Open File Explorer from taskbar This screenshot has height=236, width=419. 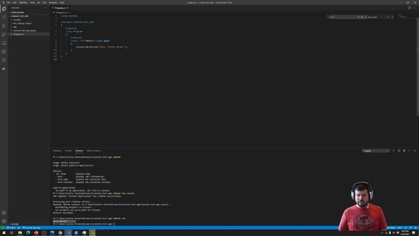point(20,233)
